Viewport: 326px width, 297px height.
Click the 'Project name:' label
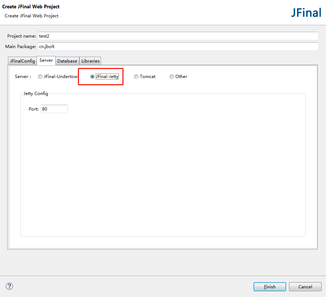tap(22, 36)
